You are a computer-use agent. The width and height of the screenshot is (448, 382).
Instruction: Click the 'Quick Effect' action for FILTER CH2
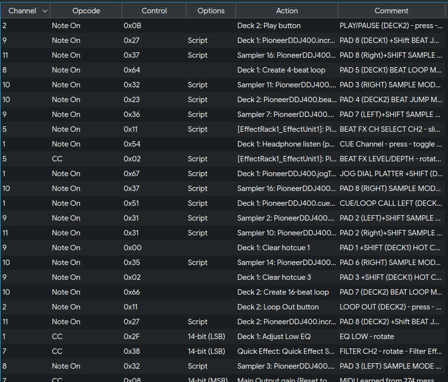pyautogui.click(x=286, y=351)
